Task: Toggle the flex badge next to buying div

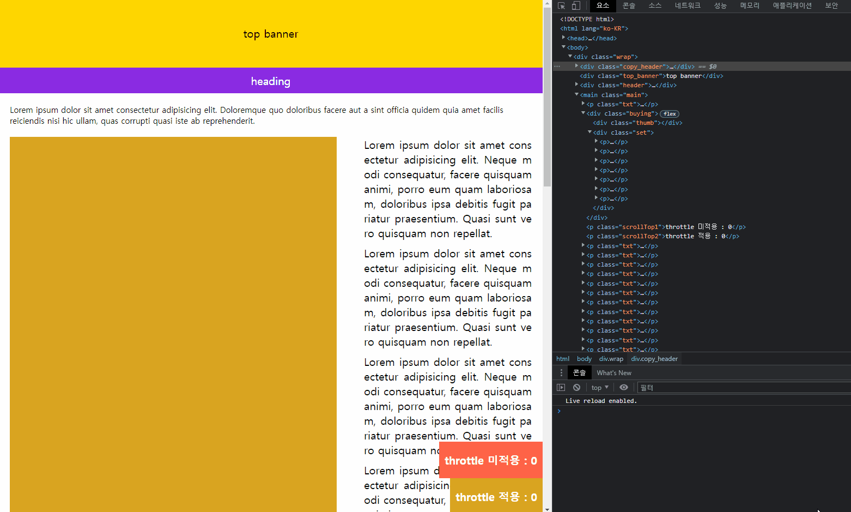Action: point(670,114)
